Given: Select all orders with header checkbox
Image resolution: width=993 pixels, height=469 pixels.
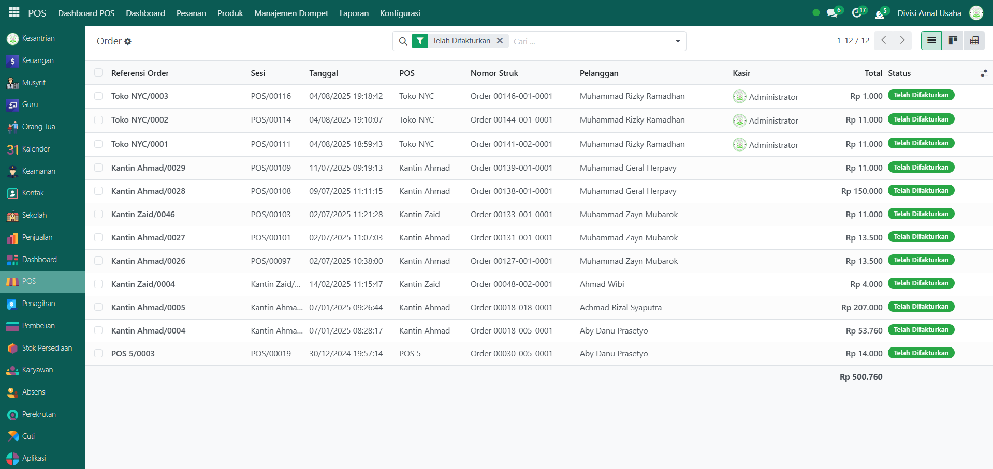Looking at the screenshot, I should click(98, 73).
